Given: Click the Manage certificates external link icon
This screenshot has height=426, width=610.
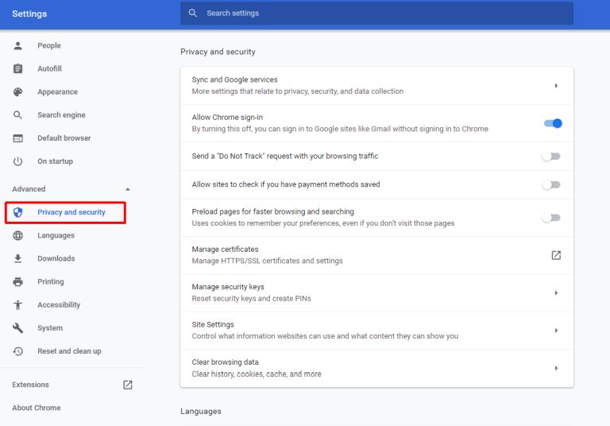Looking at the screenshot, I should click(x=556, y=255).
